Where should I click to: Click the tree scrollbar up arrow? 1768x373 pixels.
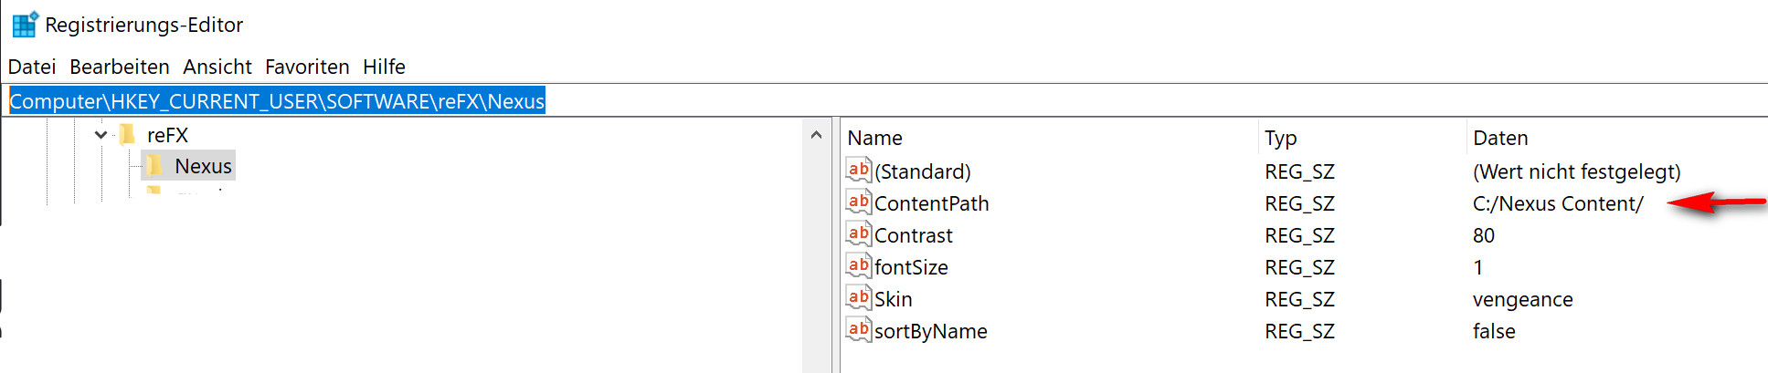coord(816,135)
